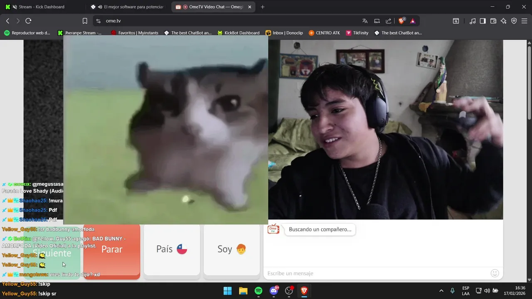
Task: Switch ESP LAA keyboard language
Action: click(x=466, y=291)
